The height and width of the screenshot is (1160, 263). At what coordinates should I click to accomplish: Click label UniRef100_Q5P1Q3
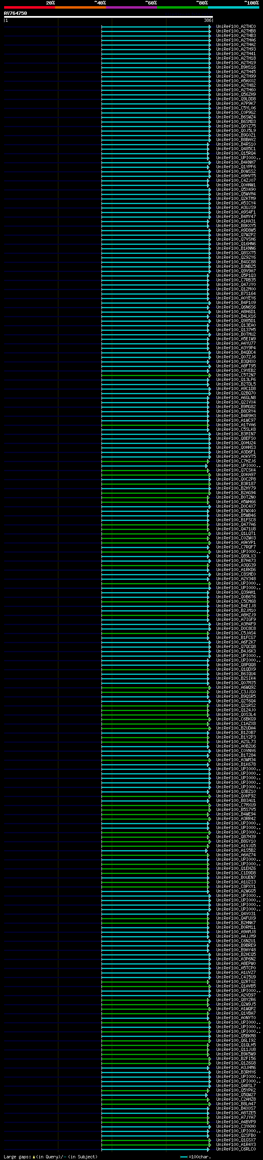pos(236,276)
